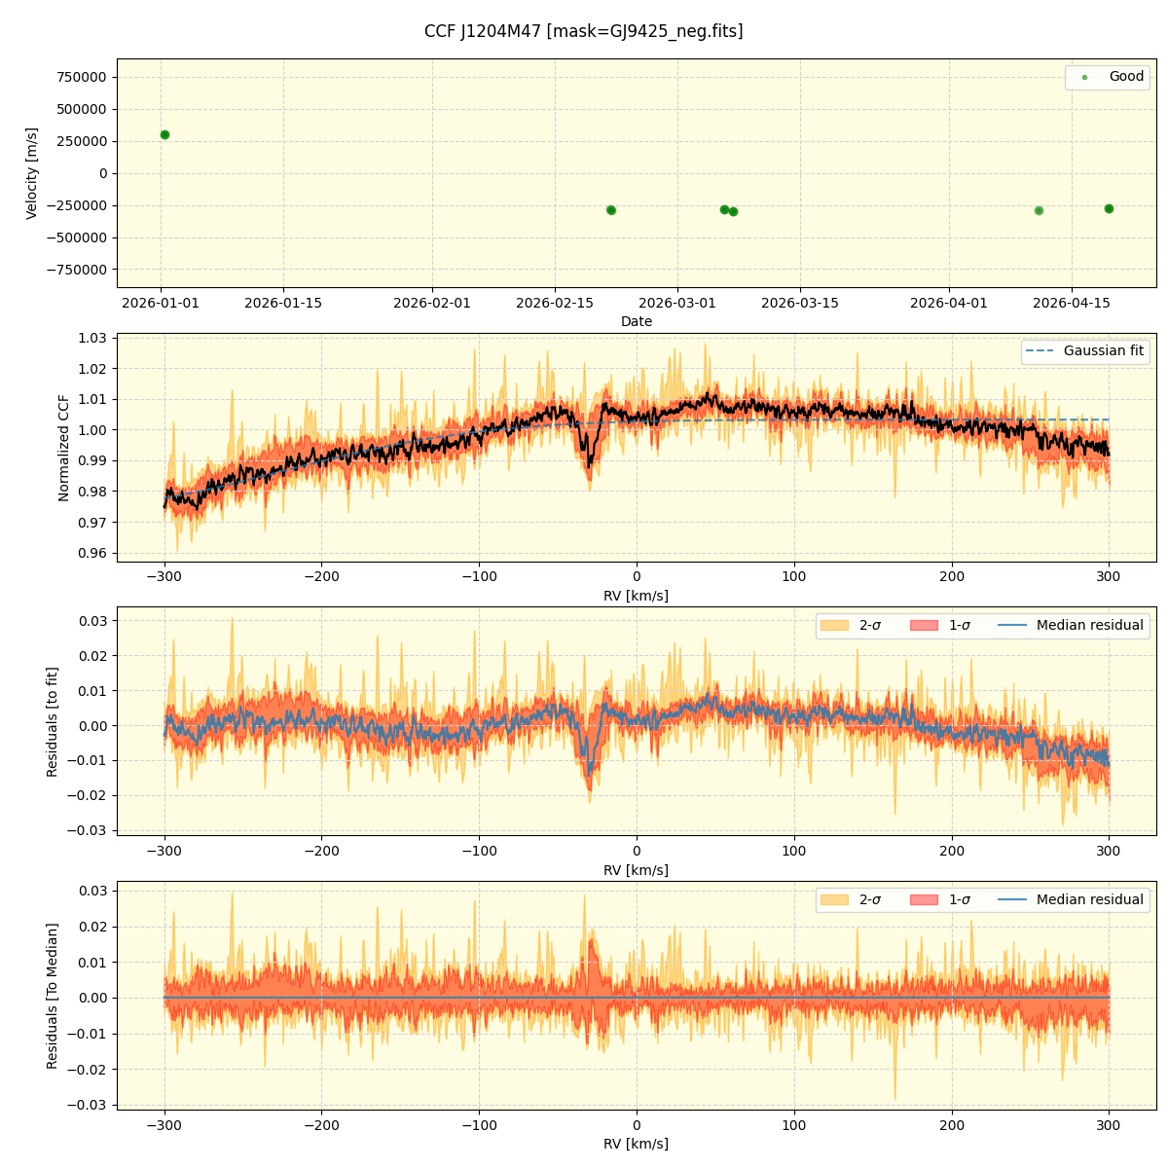Click the 1.03 tick on Normalized CCF axis

tap(93, 338)
